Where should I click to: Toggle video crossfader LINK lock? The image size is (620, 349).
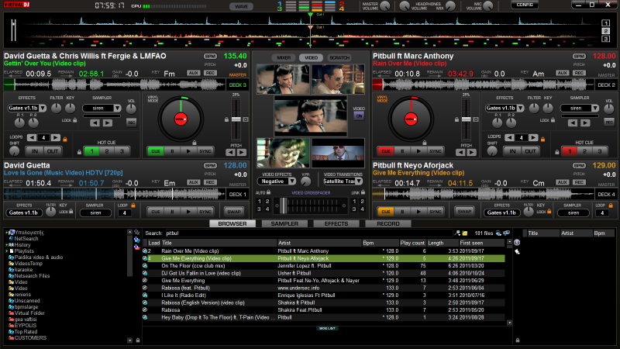point(363,192)
